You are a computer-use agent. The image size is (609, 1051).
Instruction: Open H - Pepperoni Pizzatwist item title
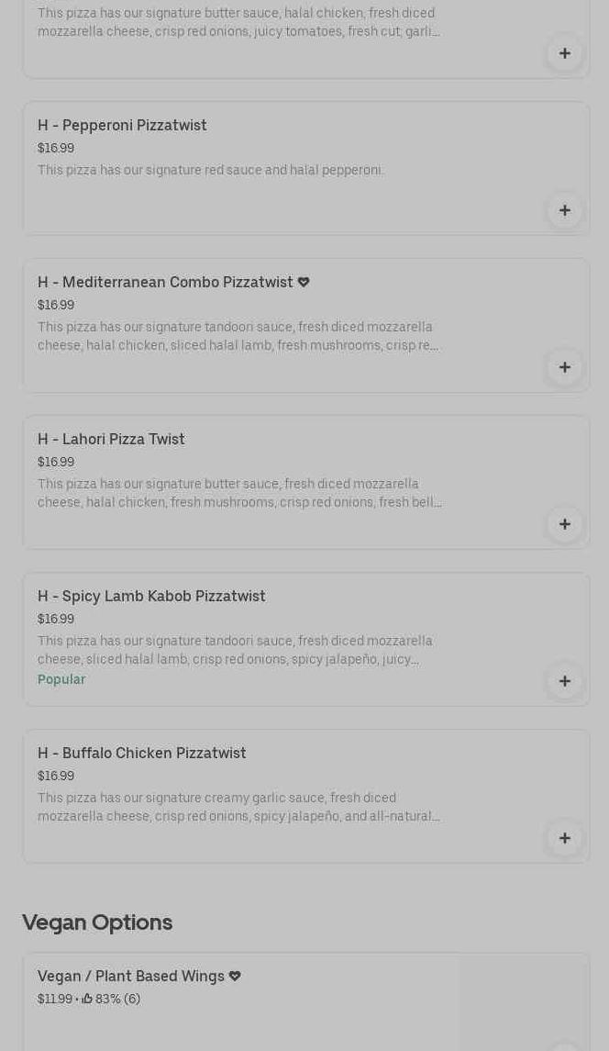click(122, 125)
